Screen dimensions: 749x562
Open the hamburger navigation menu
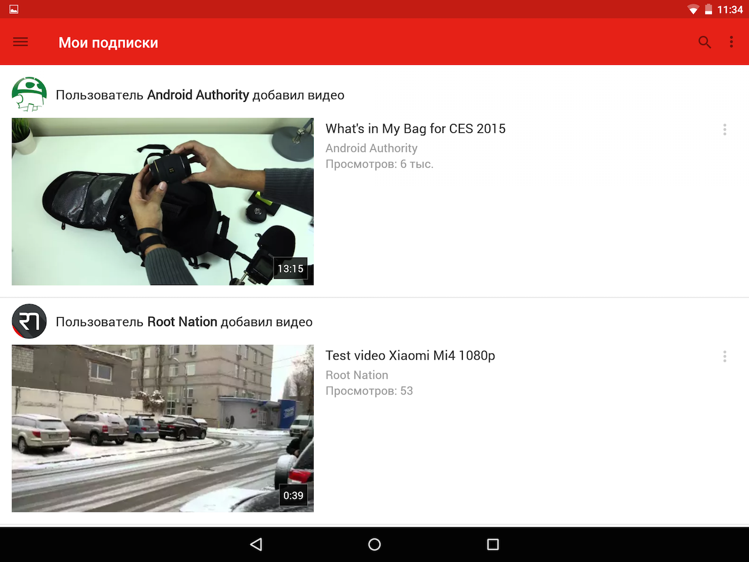click(x=20, y=42)
